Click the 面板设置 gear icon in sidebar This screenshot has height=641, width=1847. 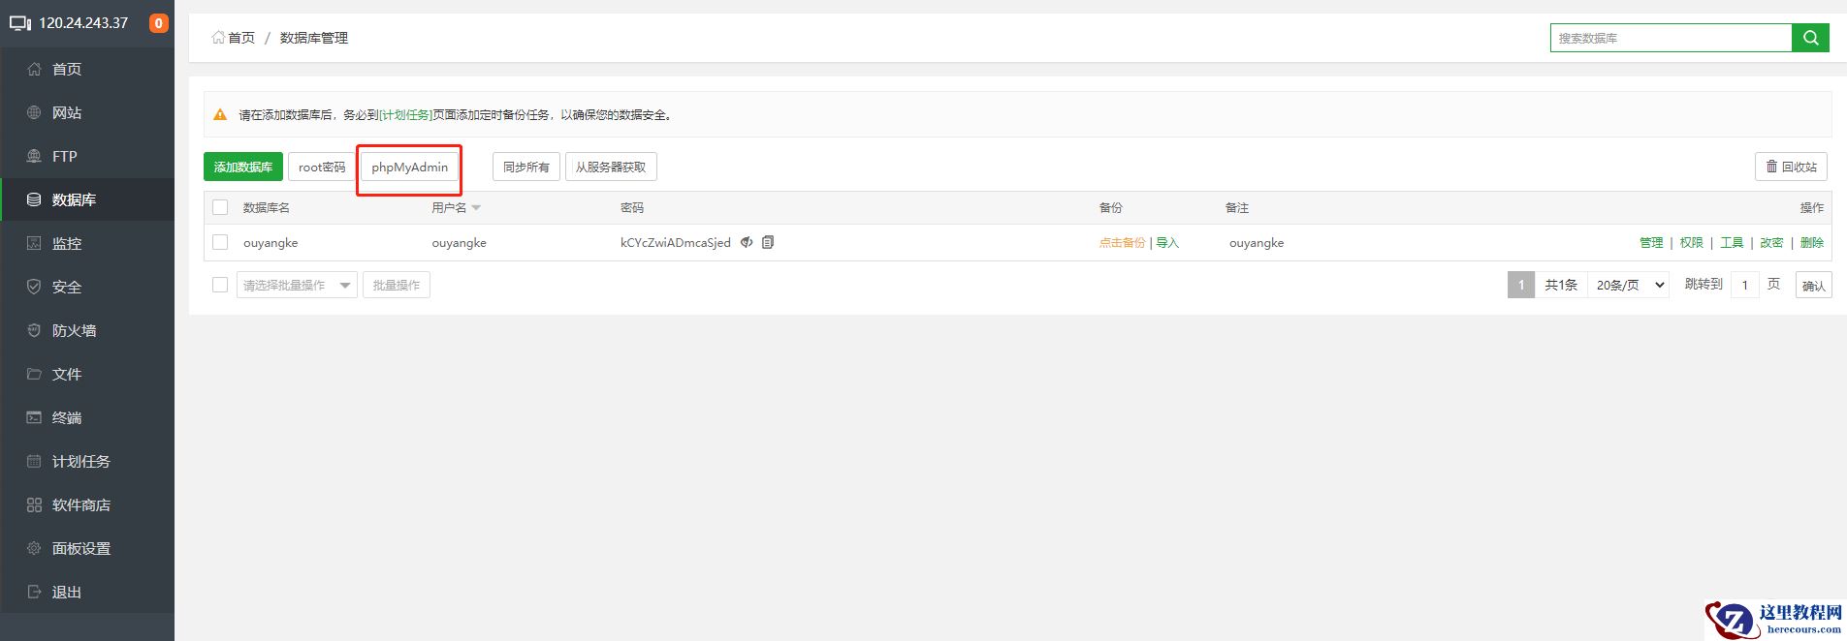(34, 548)
